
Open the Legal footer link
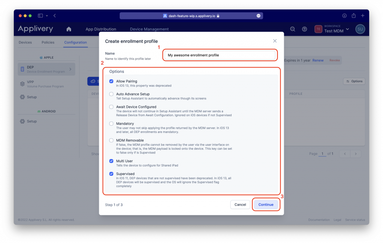337,220
